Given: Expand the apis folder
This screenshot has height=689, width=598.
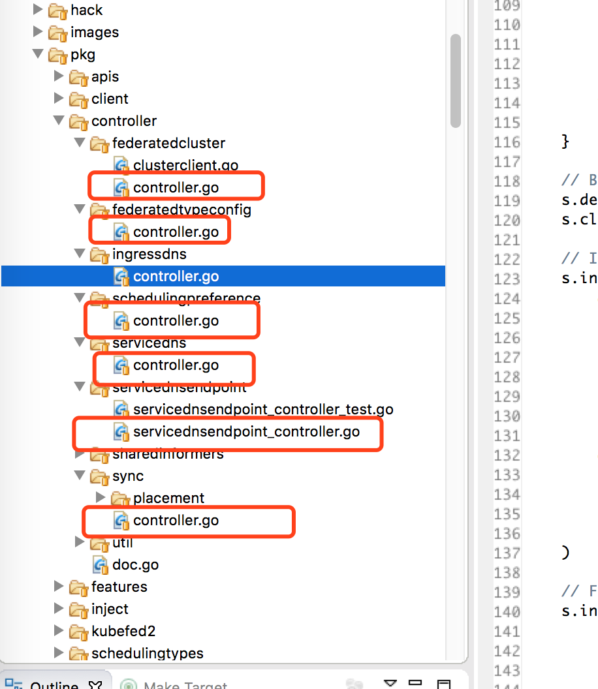Looking at the screenshot, I should (59, 76).
